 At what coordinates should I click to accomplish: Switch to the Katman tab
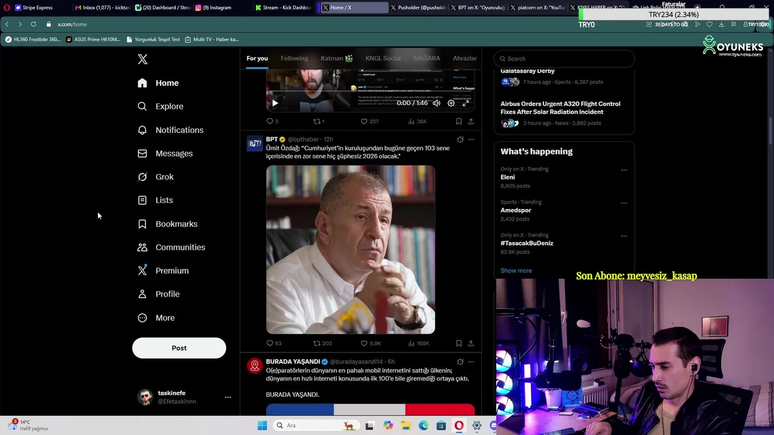337,58
